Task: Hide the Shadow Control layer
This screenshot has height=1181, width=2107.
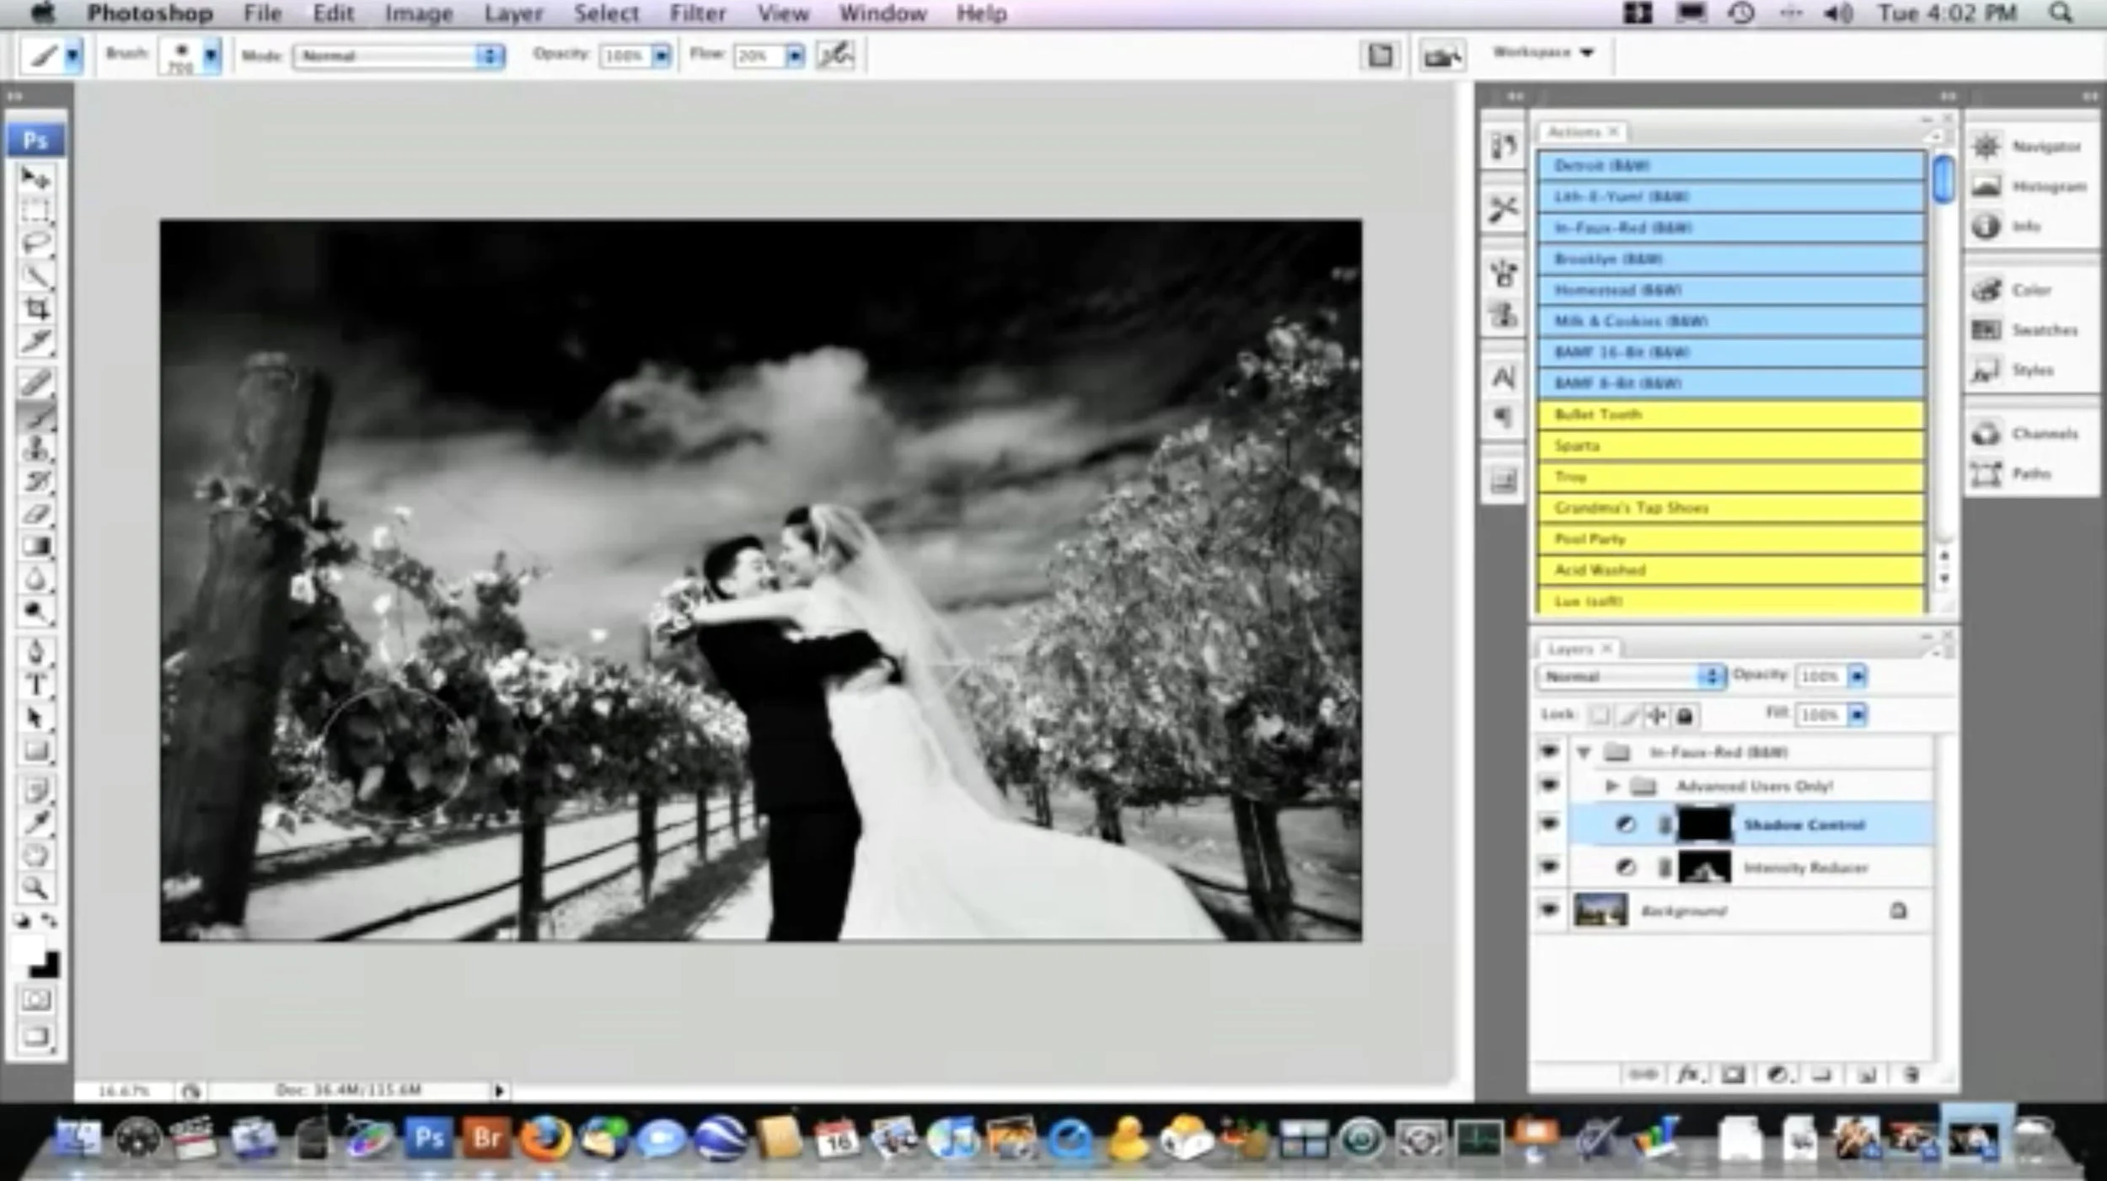Action: (x=1549, y=824)
